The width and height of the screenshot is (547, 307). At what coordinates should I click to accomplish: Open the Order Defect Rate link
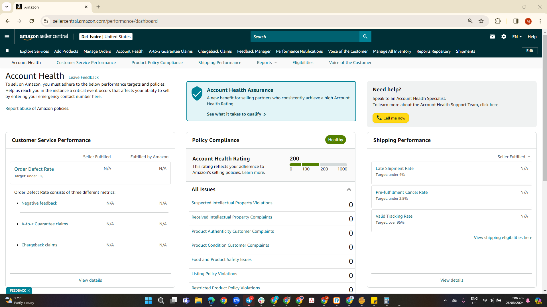coord(34,169)
